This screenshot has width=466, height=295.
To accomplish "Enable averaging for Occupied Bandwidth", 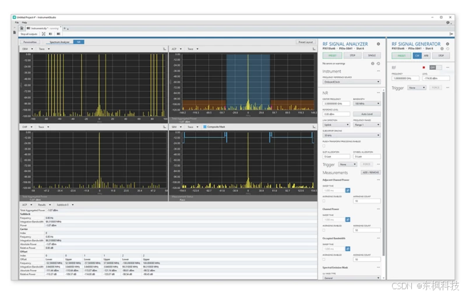I will point(324,259).
